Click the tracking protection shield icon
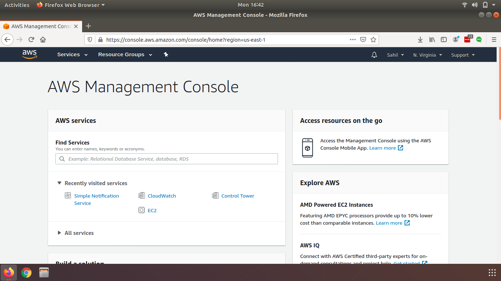Screen dimensions: 501x281 pyautogui.click(x=90, y=40)
